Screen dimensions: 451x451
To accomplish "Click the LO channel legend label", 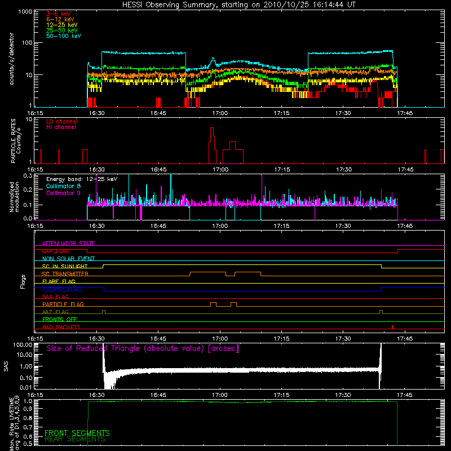I will point(62,121).
